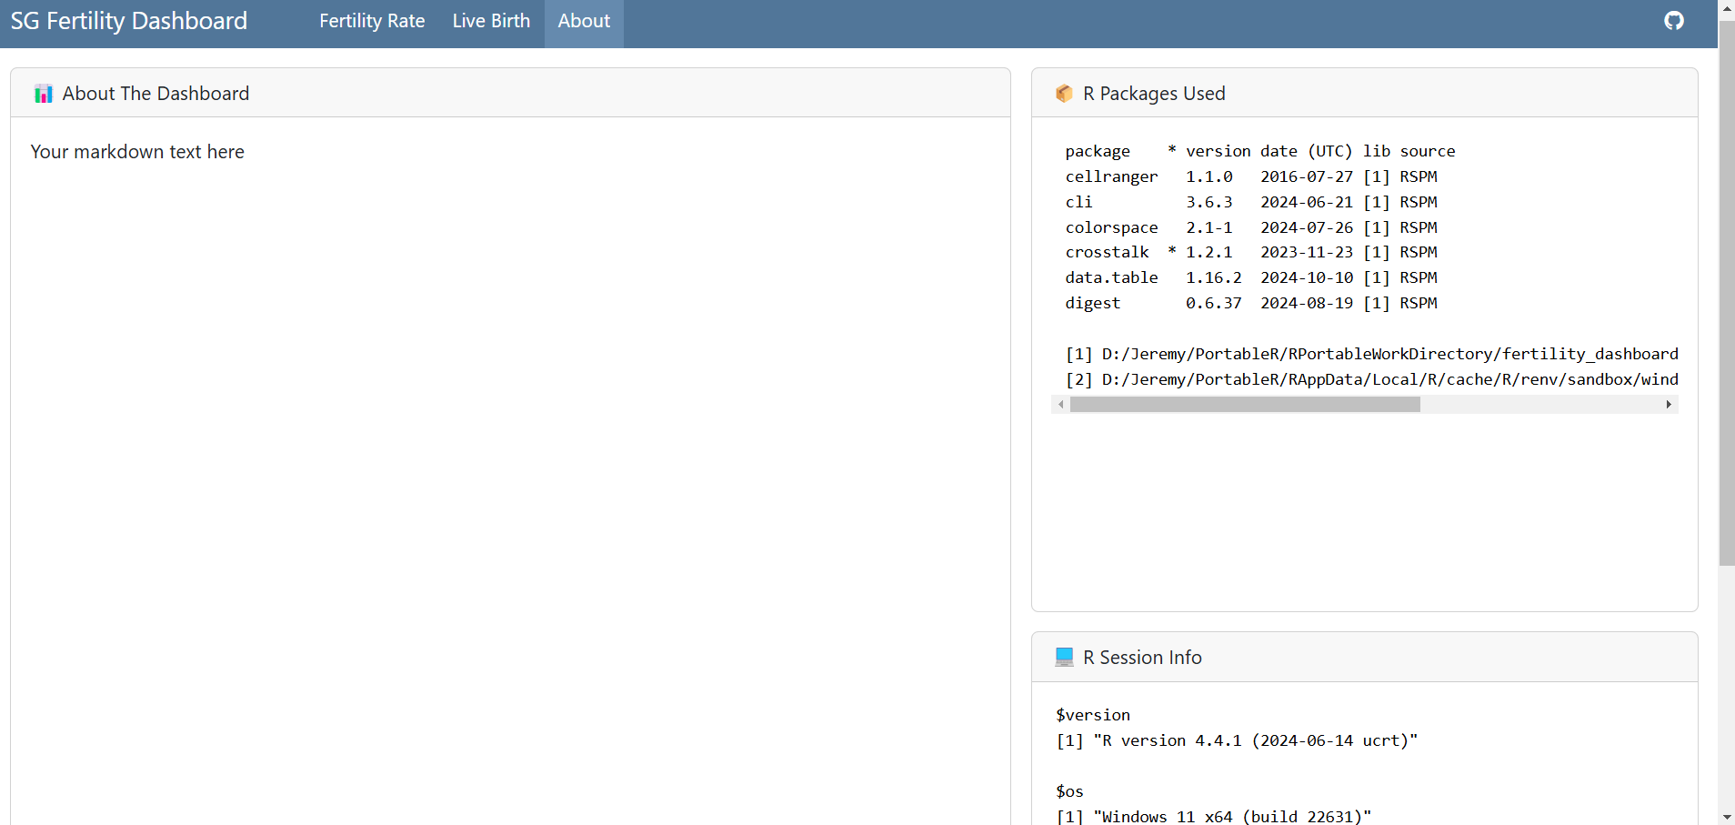Click the page scrollbar down arrow
1735x825 pixels.
click(1726, 817)
